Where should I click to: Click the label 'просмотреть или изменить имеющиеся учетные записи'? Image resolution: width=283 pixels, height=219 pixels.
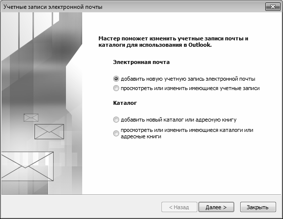click(190, 88)
